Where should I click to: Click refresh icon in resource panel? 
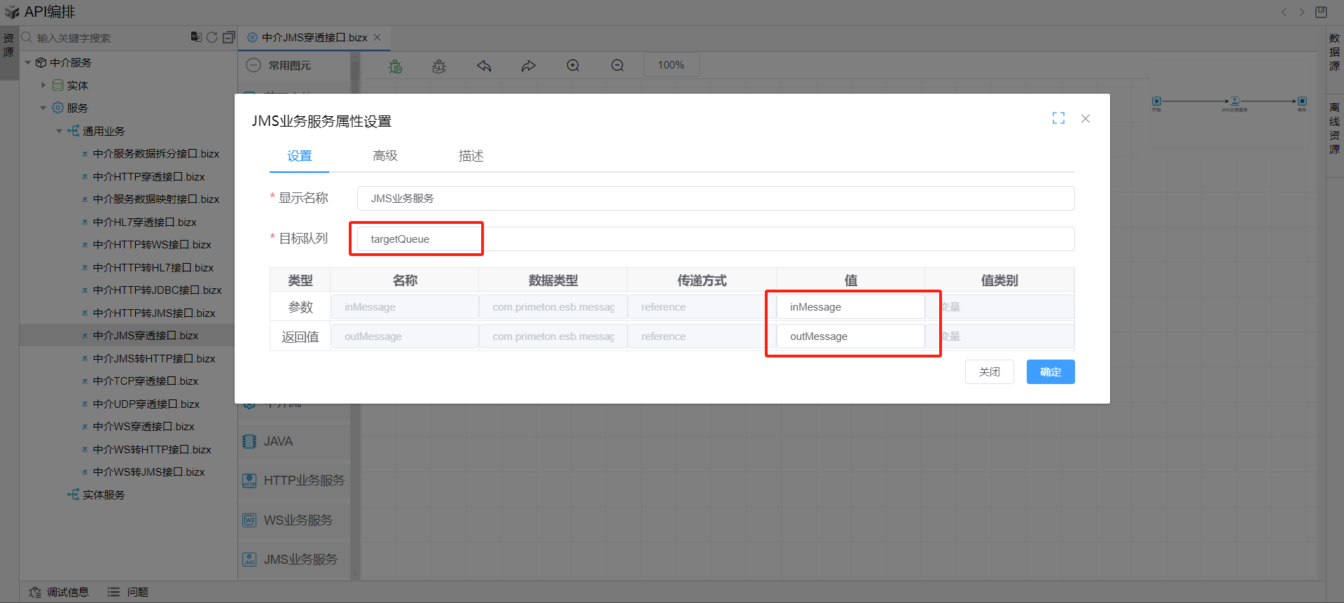212,37
